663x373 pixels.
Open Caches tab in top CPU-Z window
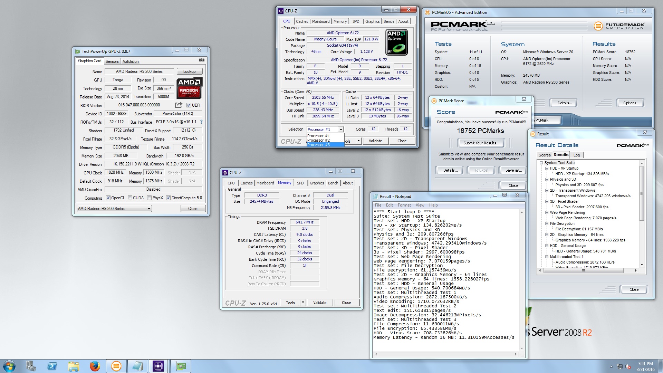(x=302, y=21)
